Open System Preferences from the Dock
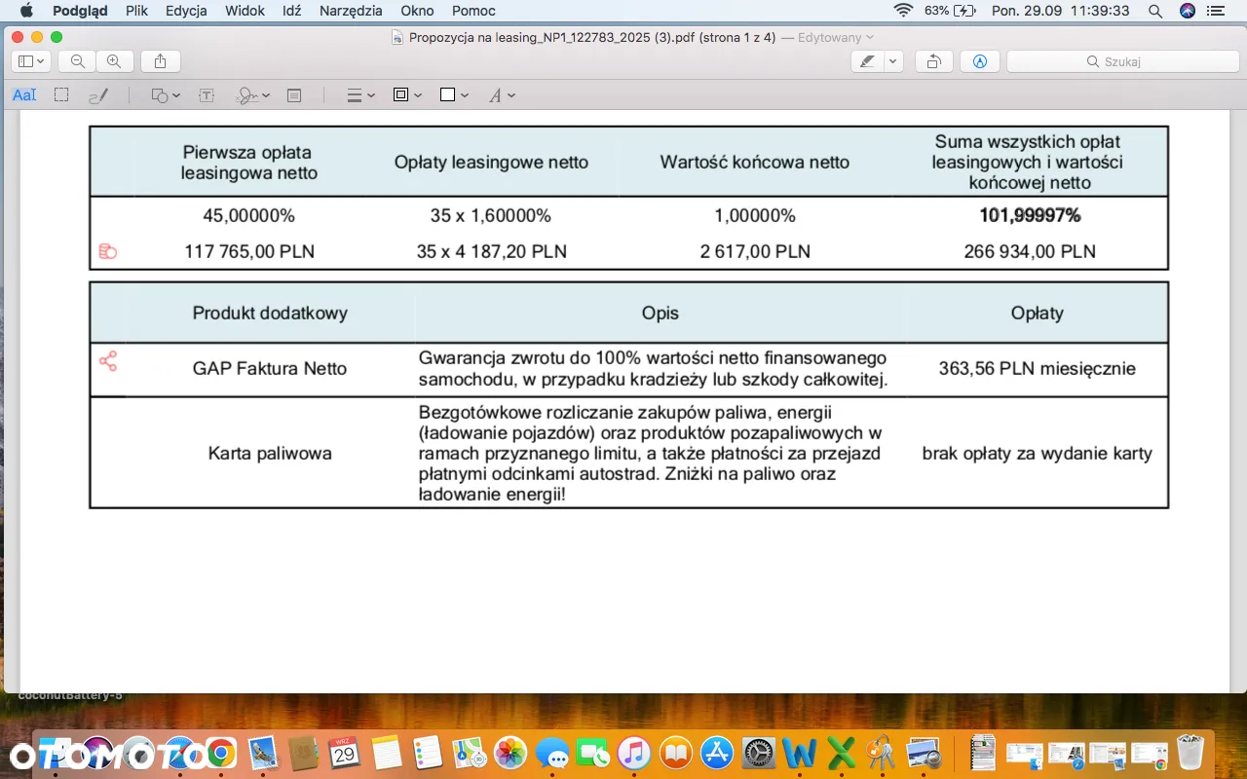The image size is (1247, 779). (x=759, y=753)
